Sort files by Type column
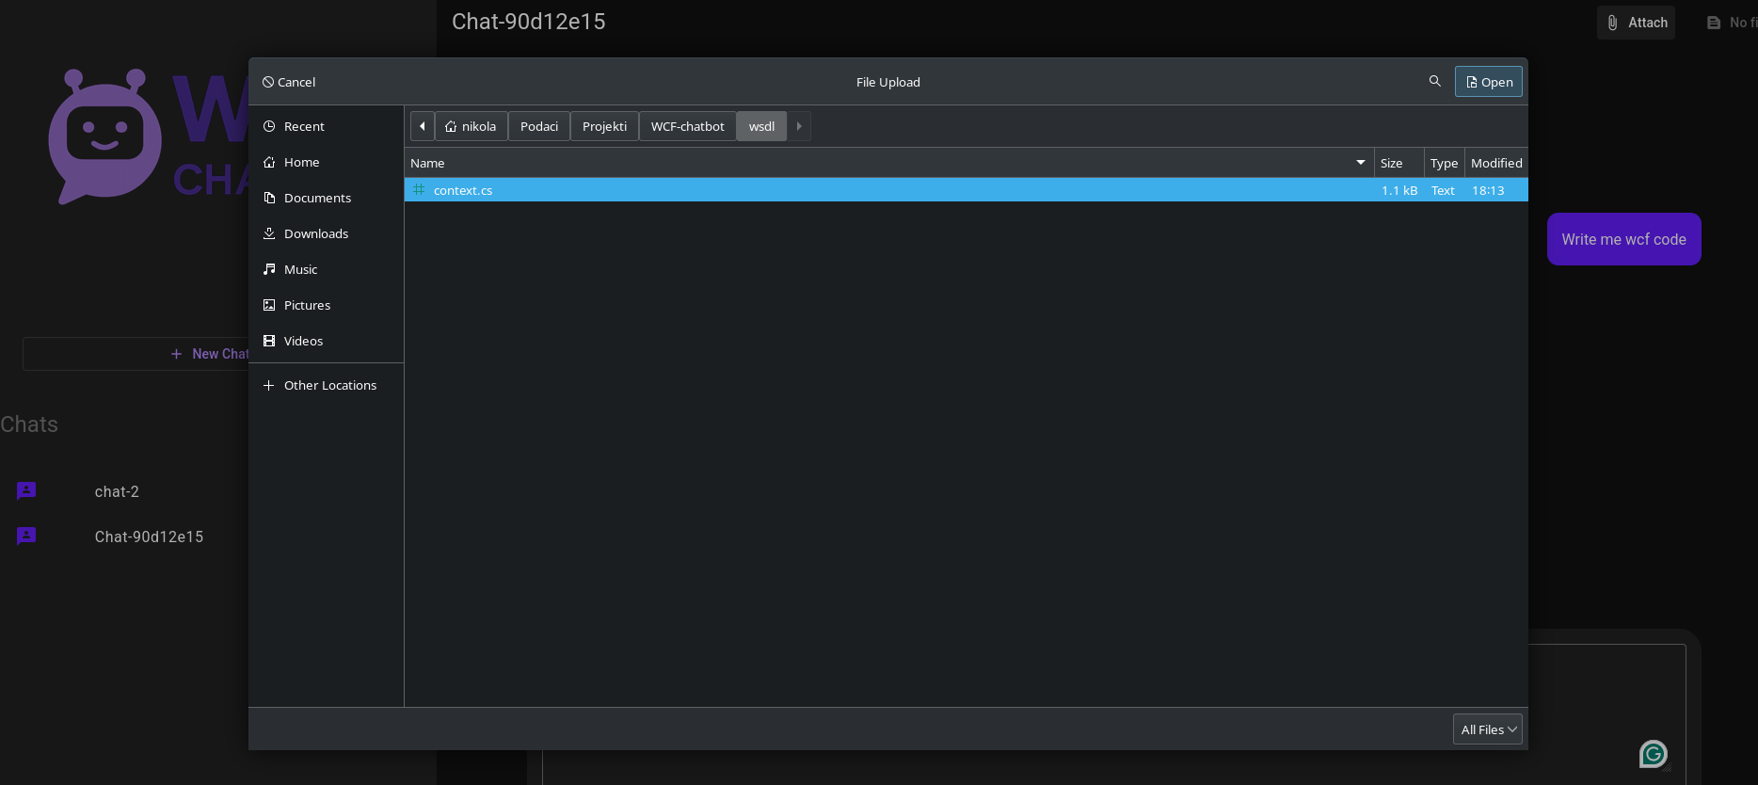 (1444, 163)
